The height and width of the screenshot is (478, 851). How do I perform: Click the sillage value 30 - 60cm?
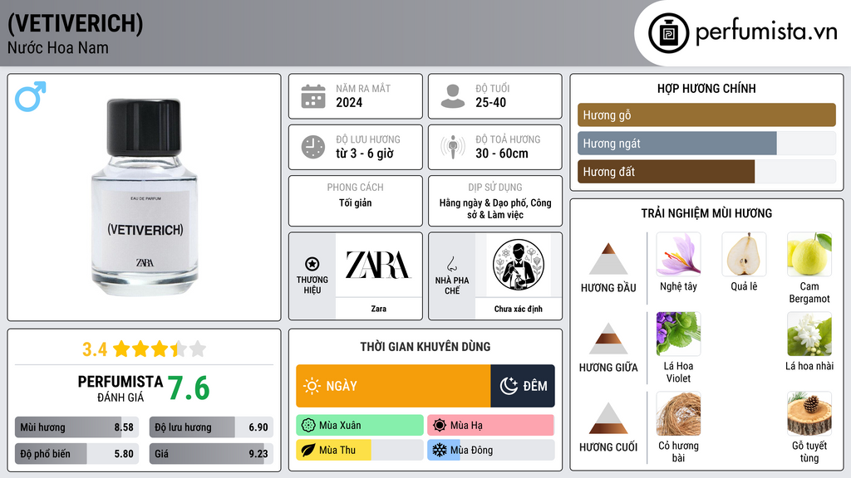pos(502,154)
